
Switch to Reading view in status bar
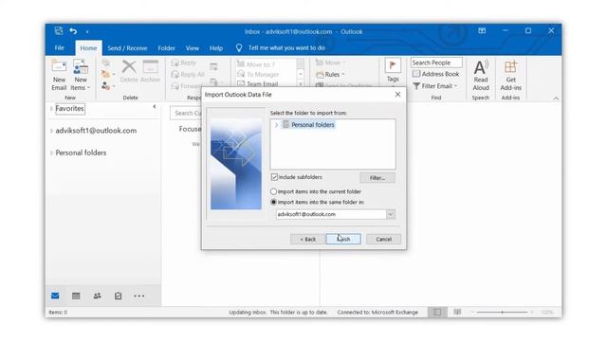457,312
